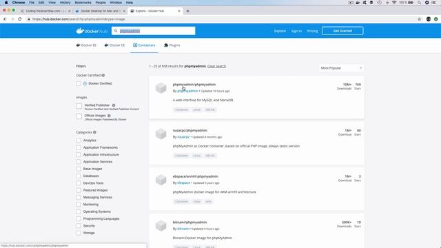The width and height of the screenshot is (441, 248).
Task: Open the ebspace publisher link
Action: (x=184, y=183)
